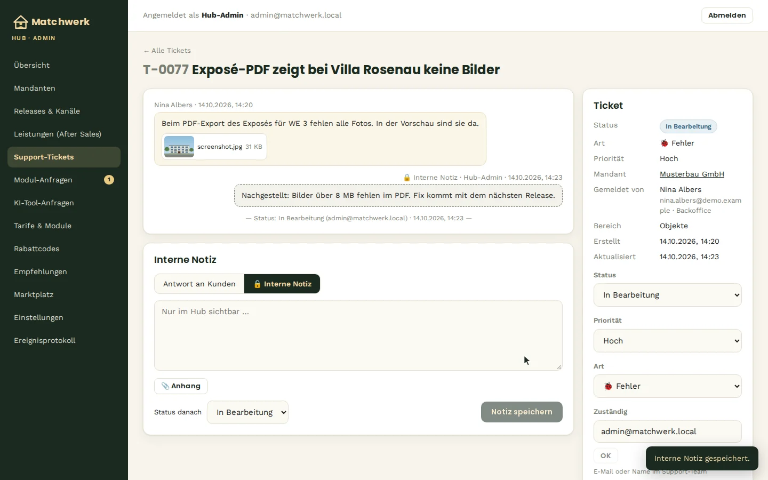
Task: Open the ticket Status dropdown in sidebar panel
Action: coord(668,295)
